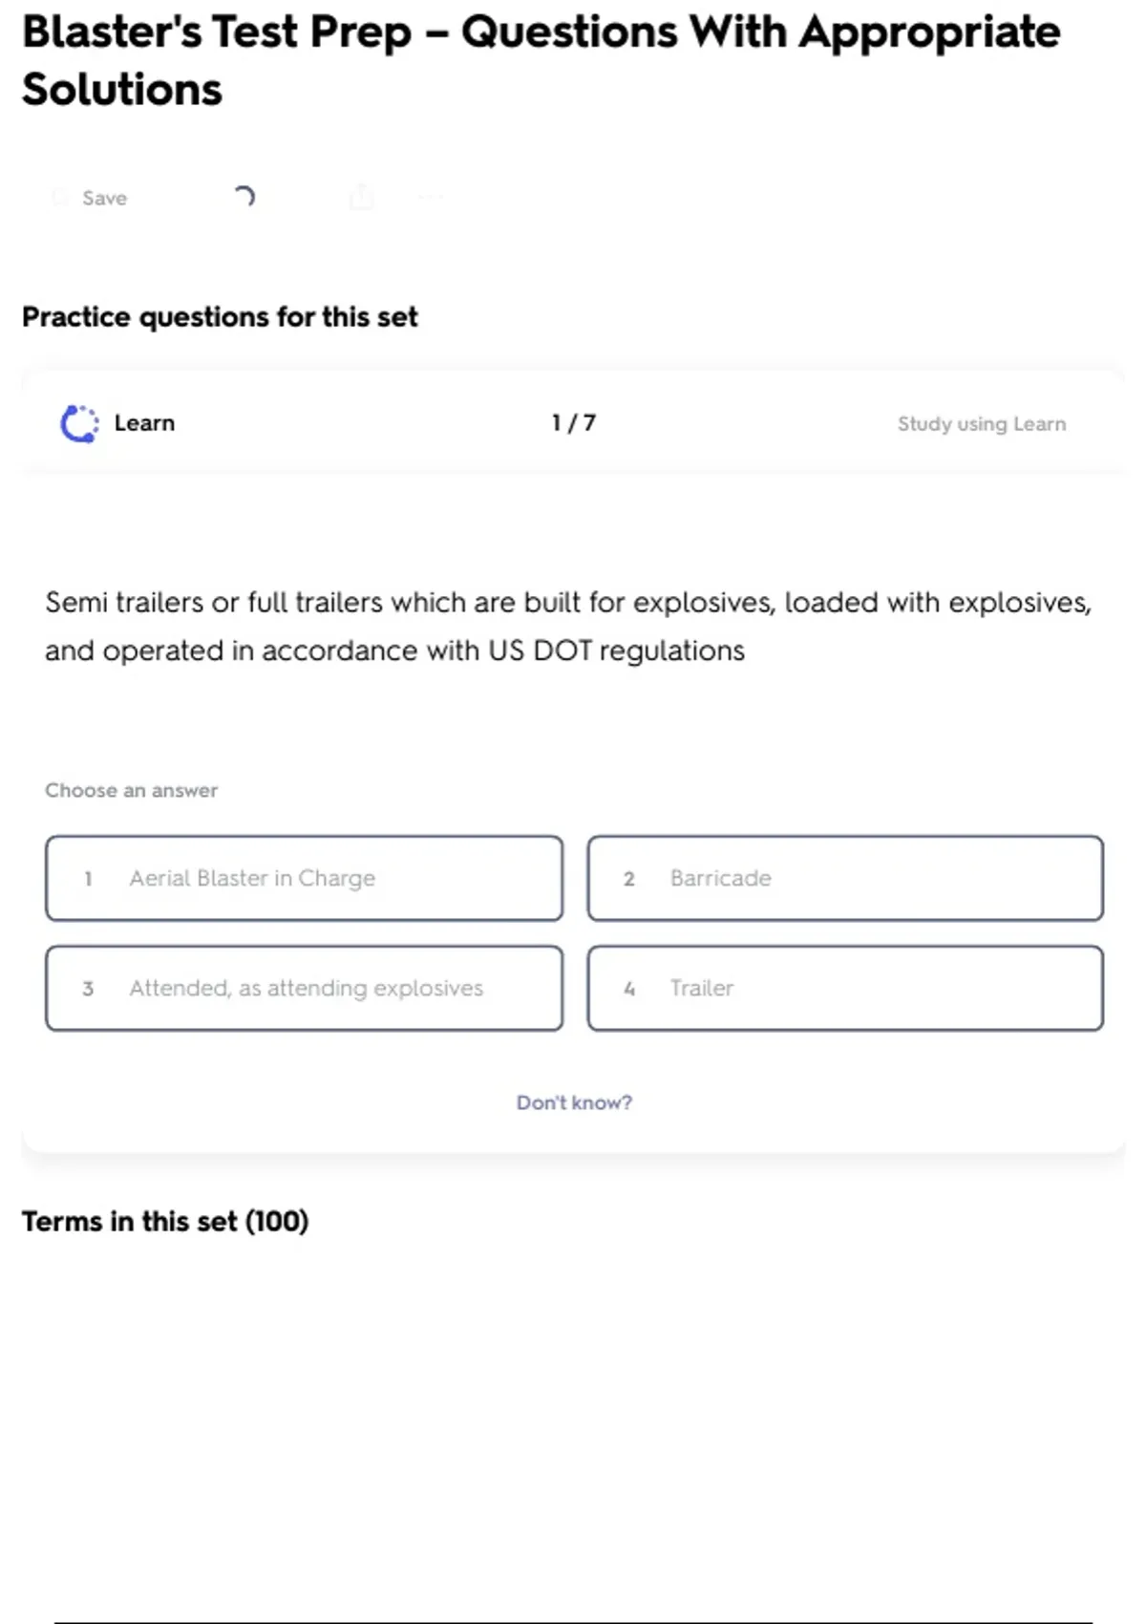Screen dimensions: 1146x1624
Task: Select the Barricade answer option
Action: [x=845, y=878]
